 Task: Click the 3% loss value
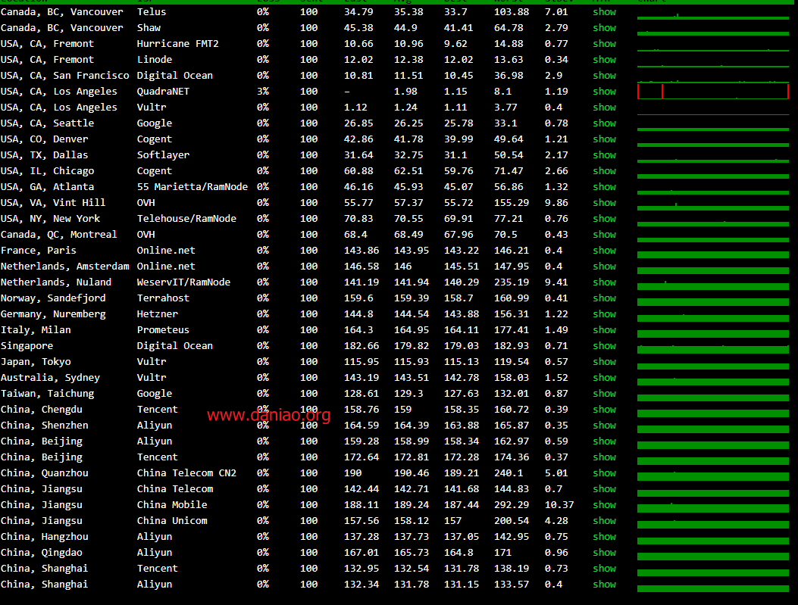[x=263, y=91]
